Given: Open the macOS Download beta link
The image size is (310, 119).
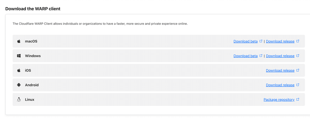Looking at the screenshot, I should click(245, 41).
